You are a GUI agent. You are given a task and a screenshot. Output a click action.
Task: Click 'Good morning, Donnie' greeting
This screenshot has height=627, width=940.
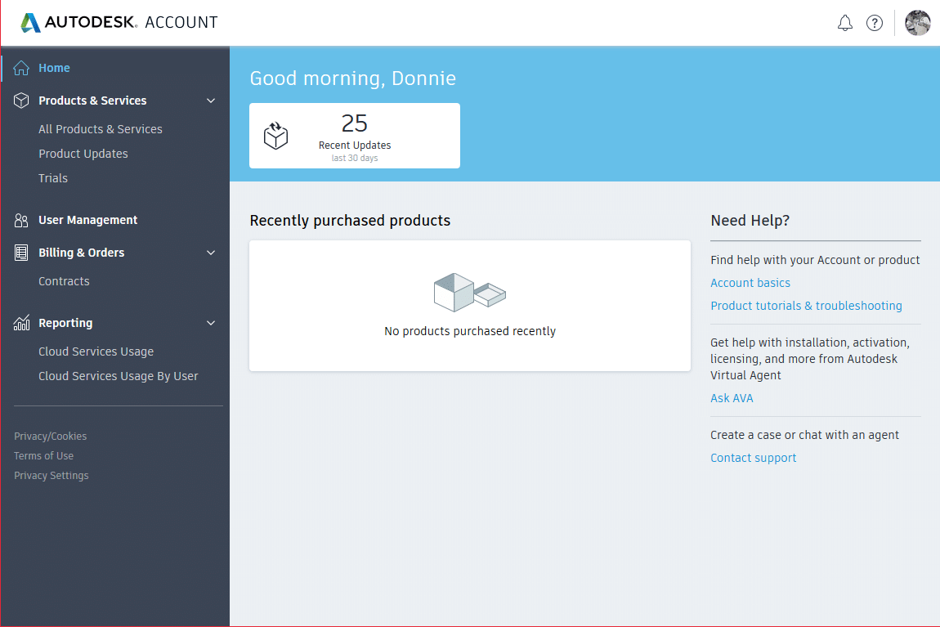point(352,78)
